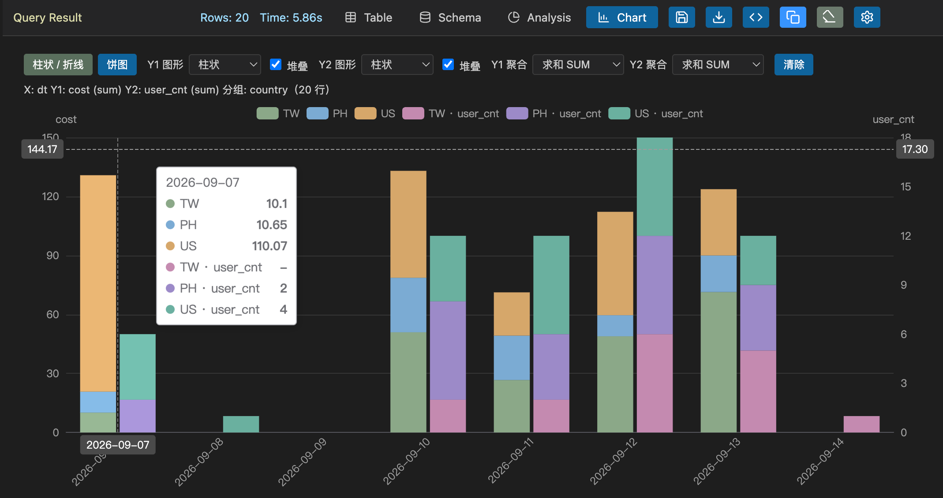Switch to the Table view tab
This screenshot has height=498, width=943.
click(369, 18)
